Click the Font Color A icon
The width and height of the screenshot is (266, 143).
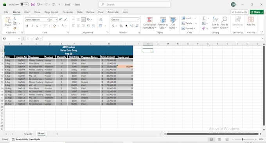[63, 26]
